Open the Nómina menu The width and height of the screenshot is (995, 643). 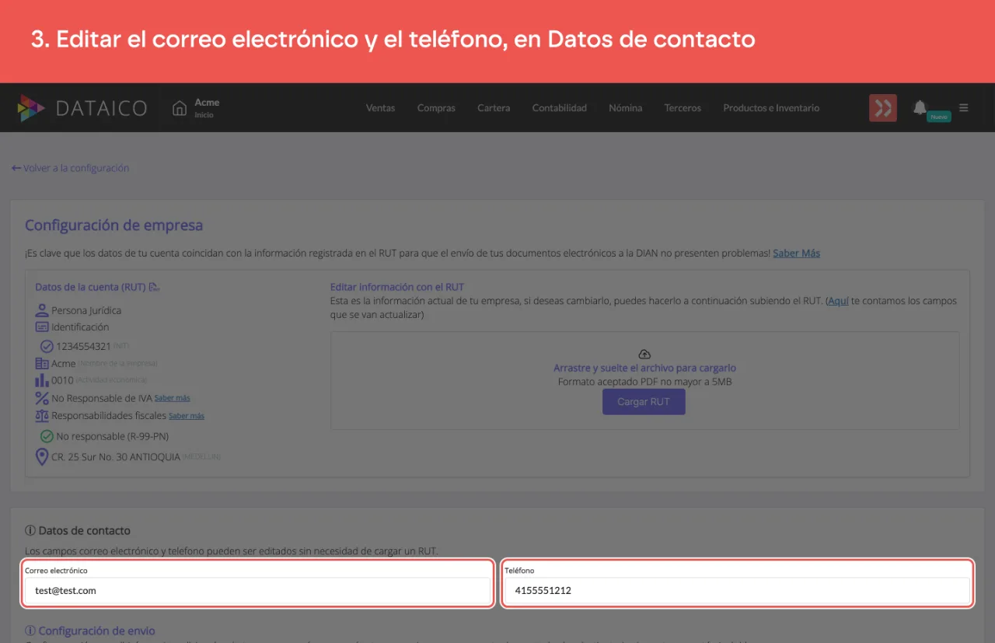click(625, 108)
